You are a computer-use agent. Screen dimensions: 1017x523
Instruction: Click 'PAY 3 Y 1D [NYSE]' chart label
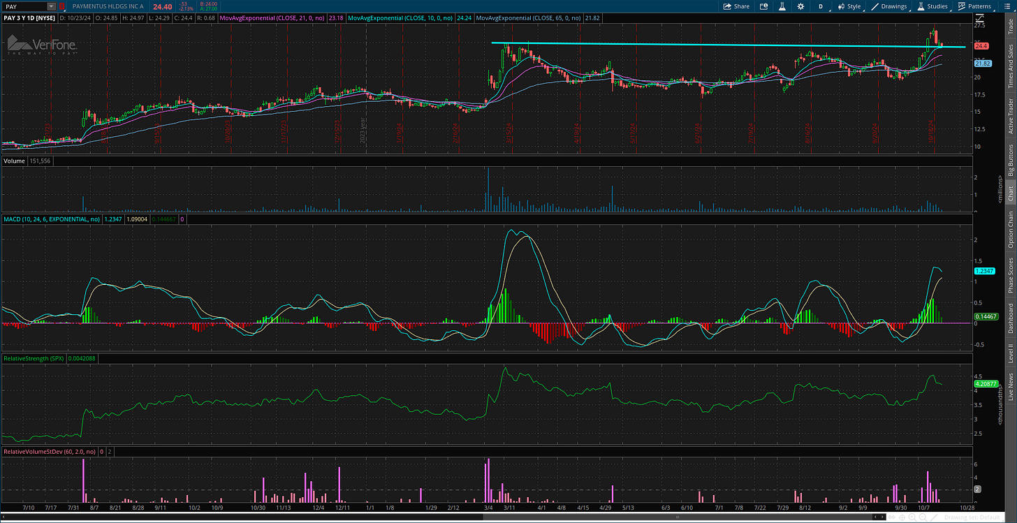tap(29, 18)
